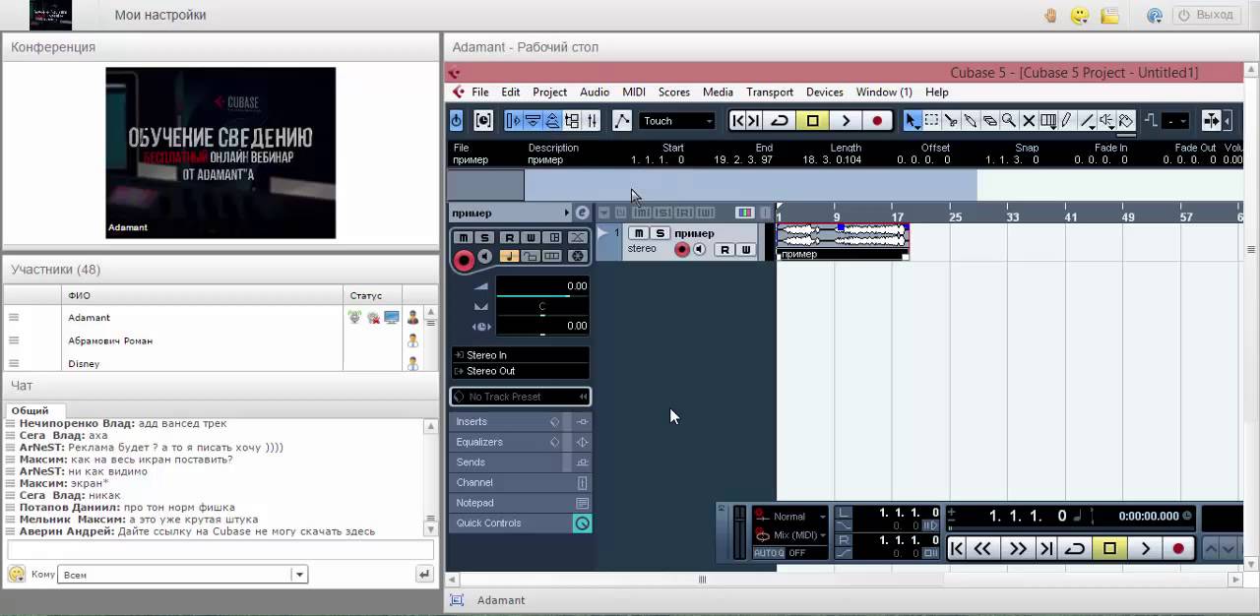Adjust Inspector volume fader 0.00
The width and height of the screenshot is (1260, 616).
click(541, 286)
